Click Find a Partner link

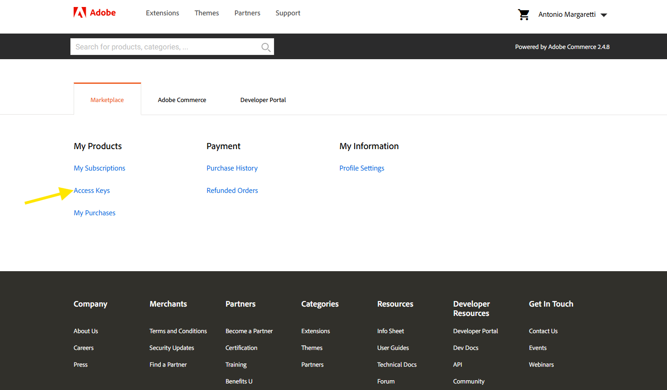(168, 364)
